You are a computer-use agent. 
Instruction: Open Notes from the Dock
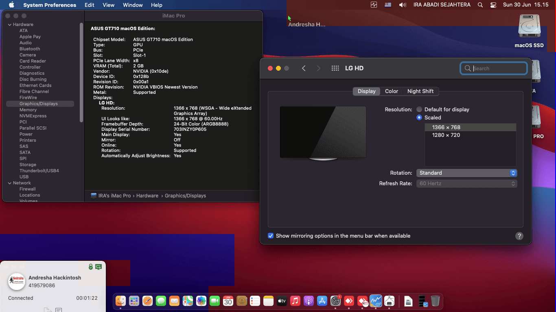pos(268,301)
